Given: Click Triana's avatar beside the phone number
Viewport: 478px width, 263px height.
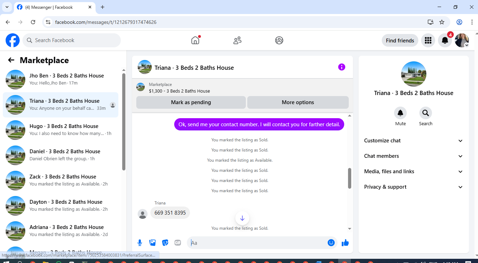Looking at the screenshot, I should point(143,214).
